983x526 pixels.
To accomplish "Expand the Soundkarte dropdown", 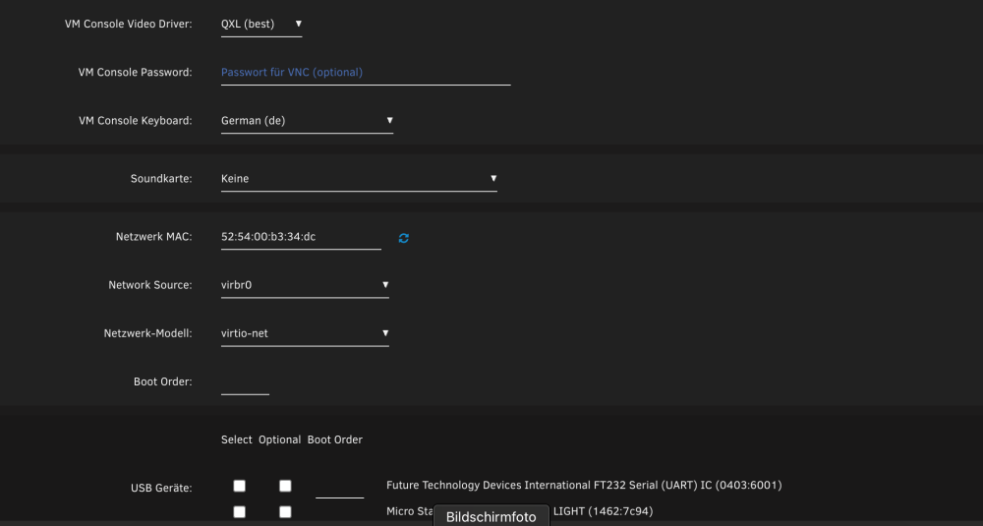I will [359, 179].
